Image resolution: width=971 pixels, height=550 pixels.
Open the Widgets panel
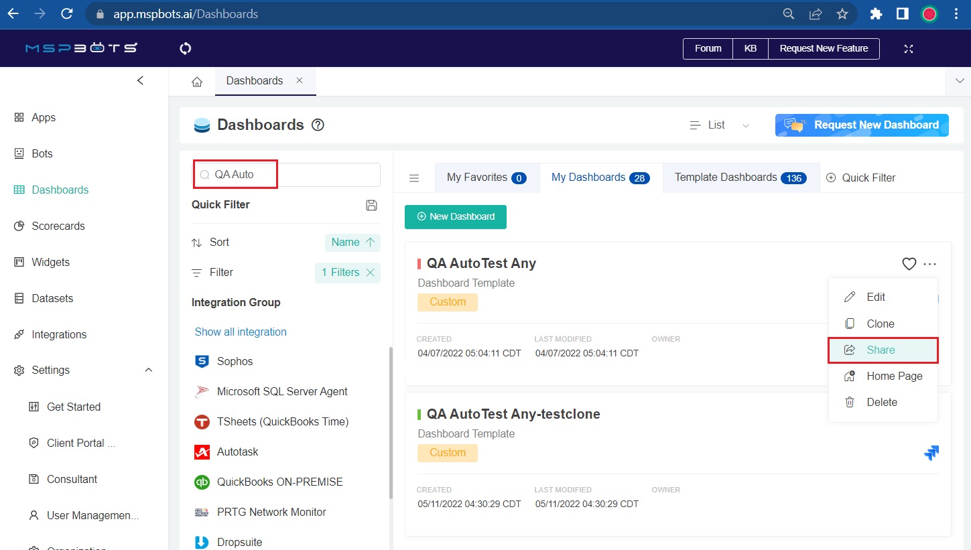[x=50, y=262]
